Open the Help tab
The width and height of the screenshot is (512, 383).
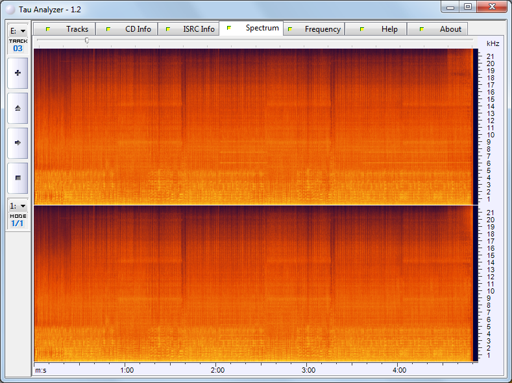point(376,29)
